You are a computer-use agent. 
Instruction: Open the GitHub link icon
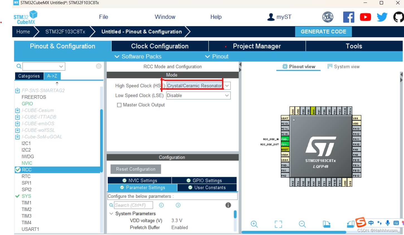[x=398, y=17]
